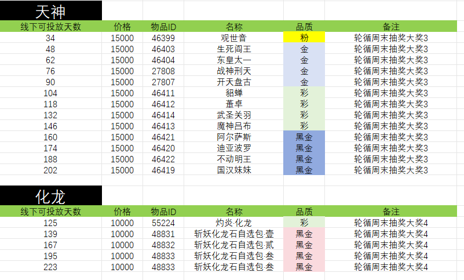Select item ID cell 48832
This screenshot has height=280, width=464.
(163, 245)
